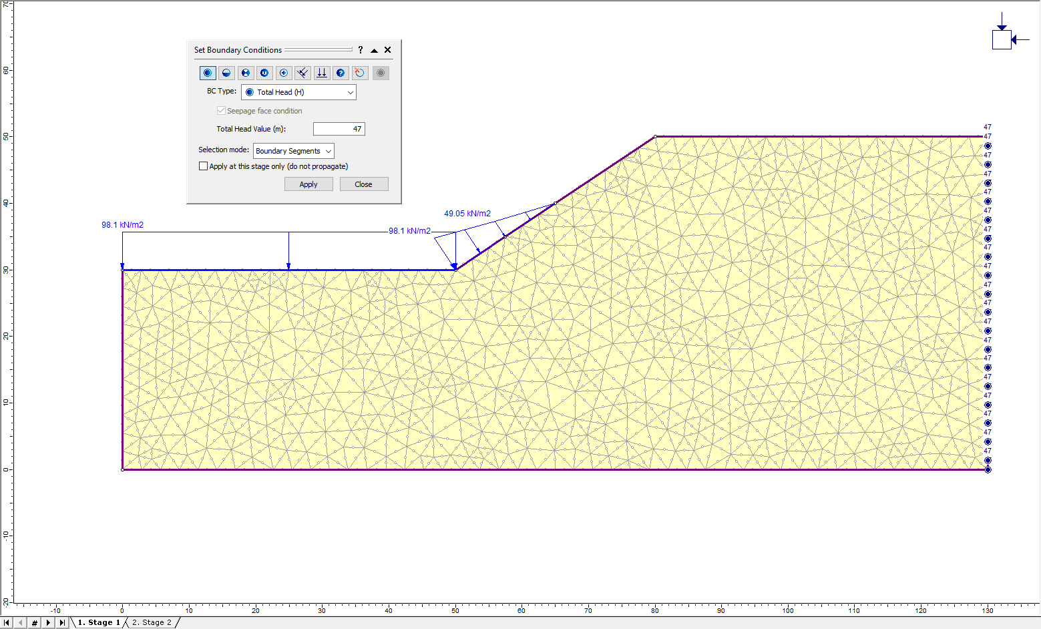Viewport: 1041px width, 629px height.
Task: Jump to the last stage navigation arrow
Action: (63, 622)
